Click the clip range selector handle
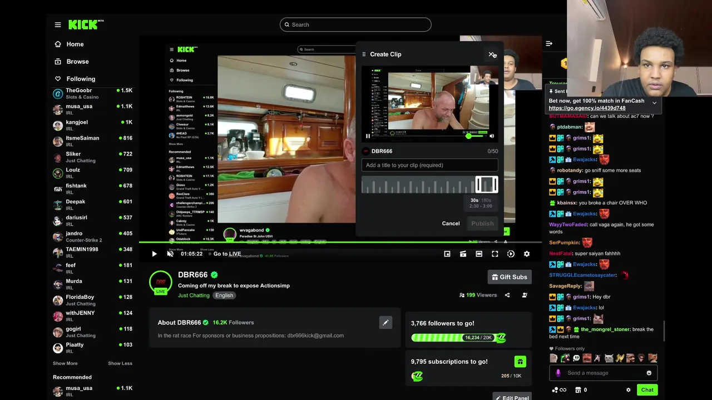The height and width of the screenshot is (400, 712). tap(486, 184)
